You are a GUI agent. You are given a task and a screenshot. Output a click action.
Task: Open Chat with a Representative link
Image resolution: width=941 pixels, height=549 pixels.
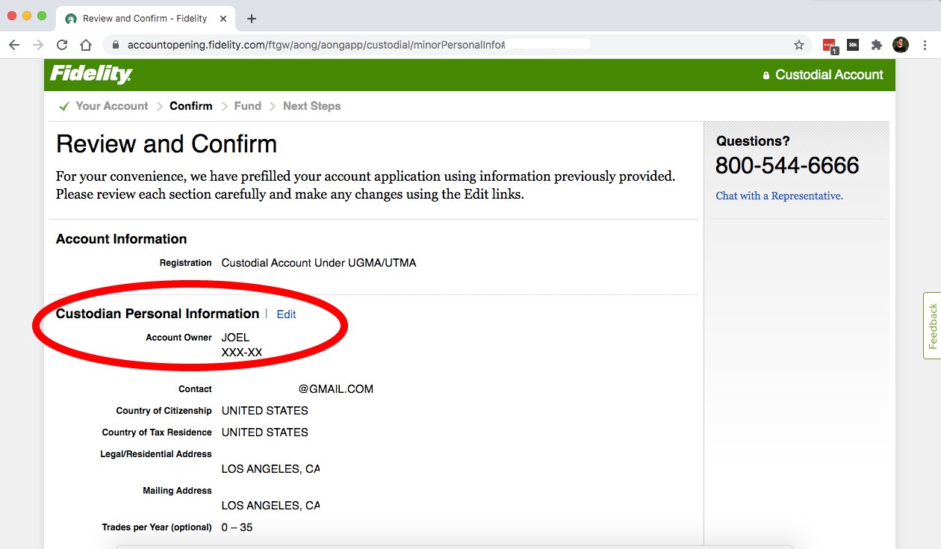(x=779, y=196)
